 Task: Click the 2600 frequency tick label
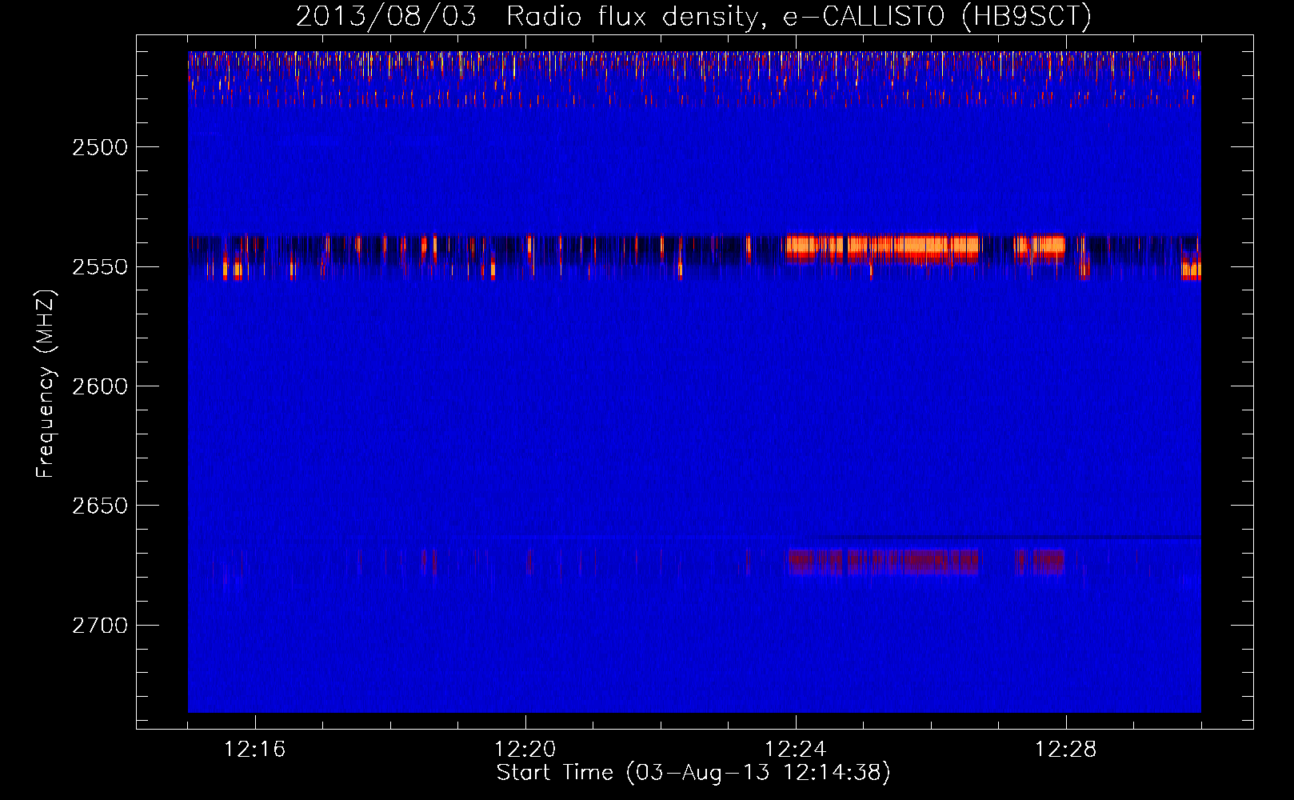point(100,386)
